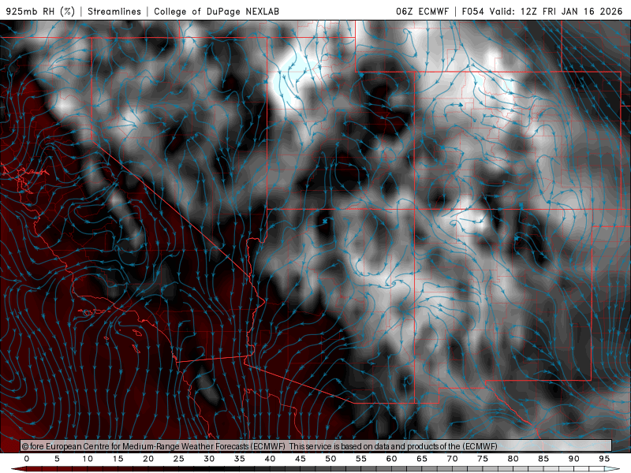Select the "35" label on the color scale
Screen dimensions: 631x473
(x=240, y=459)
